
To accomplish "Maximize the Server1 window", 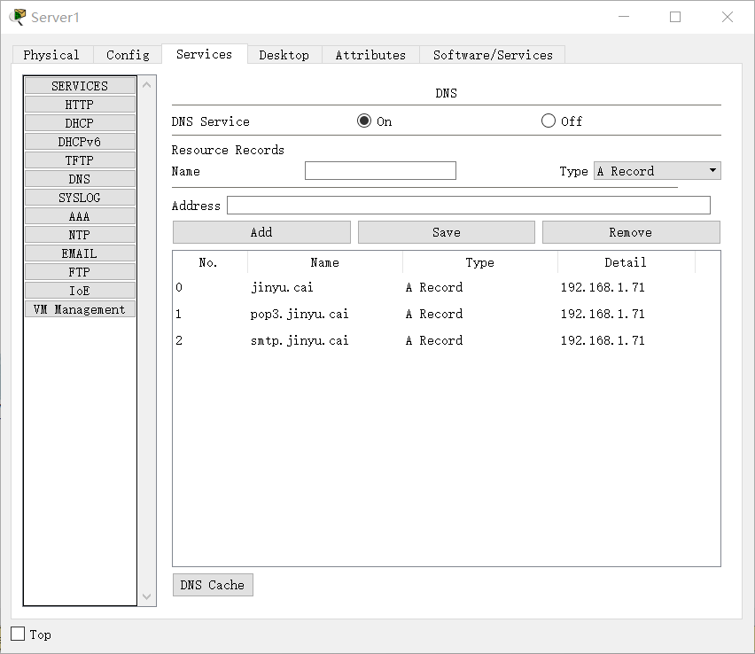I will tap(675, 17).
